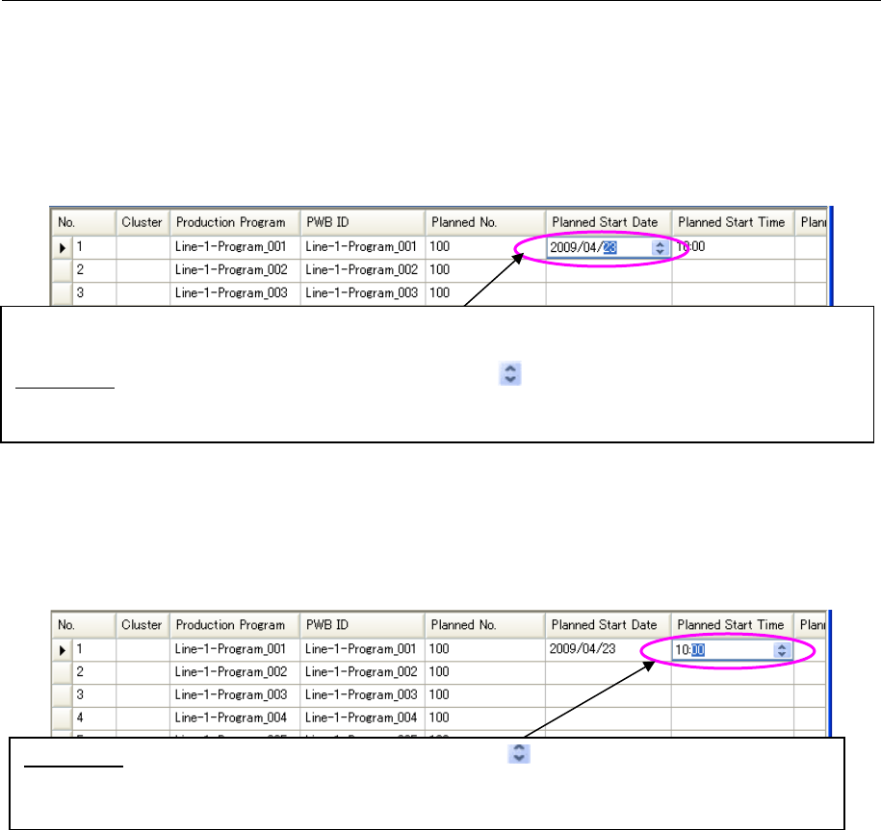
Task: Click the PWB ID column header in upper table
Action: tap(362, 222)
